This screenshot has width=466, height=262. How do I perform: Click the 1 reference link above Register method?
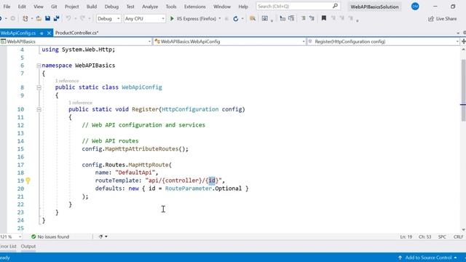pyautogui.click(x=80, y=103)
